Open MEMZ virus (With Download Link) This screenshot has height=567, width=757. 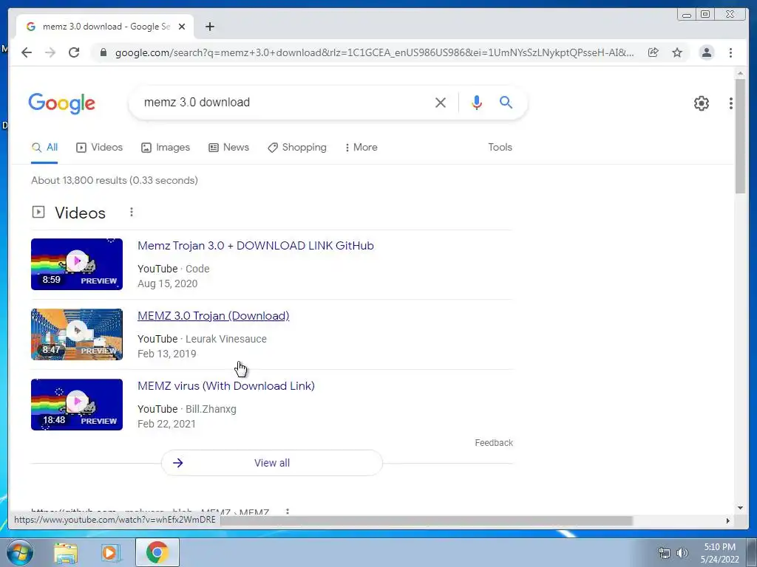[x=226, y=386]
